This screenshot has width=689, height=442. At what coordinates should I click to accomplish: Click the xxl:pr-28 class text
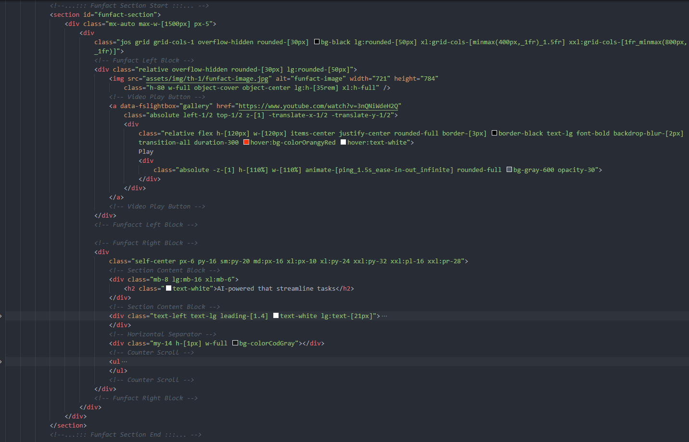click(444, 261)
